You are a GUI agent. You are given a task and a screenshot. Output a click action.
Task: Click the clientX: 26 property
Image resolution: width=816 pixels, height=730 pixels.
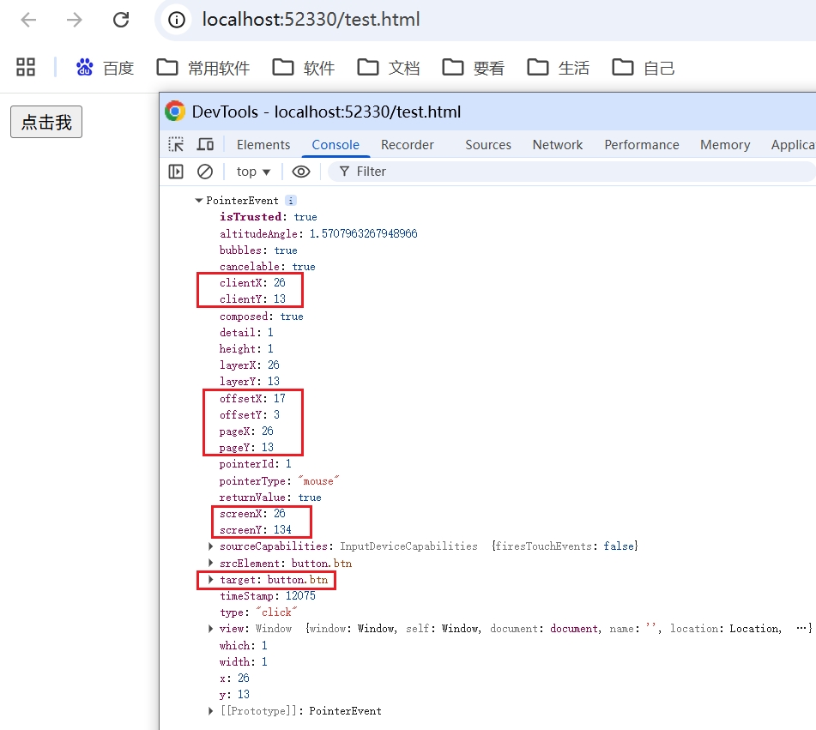pos(252,282)
